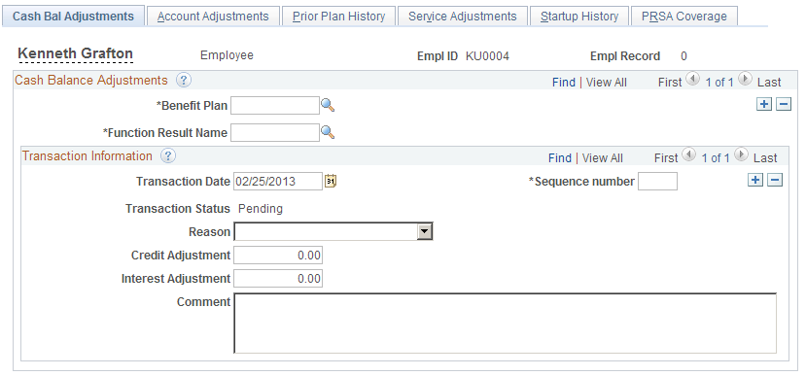
Task: Open Transaction Date calendar picker
Action: [x=331, y=181]
